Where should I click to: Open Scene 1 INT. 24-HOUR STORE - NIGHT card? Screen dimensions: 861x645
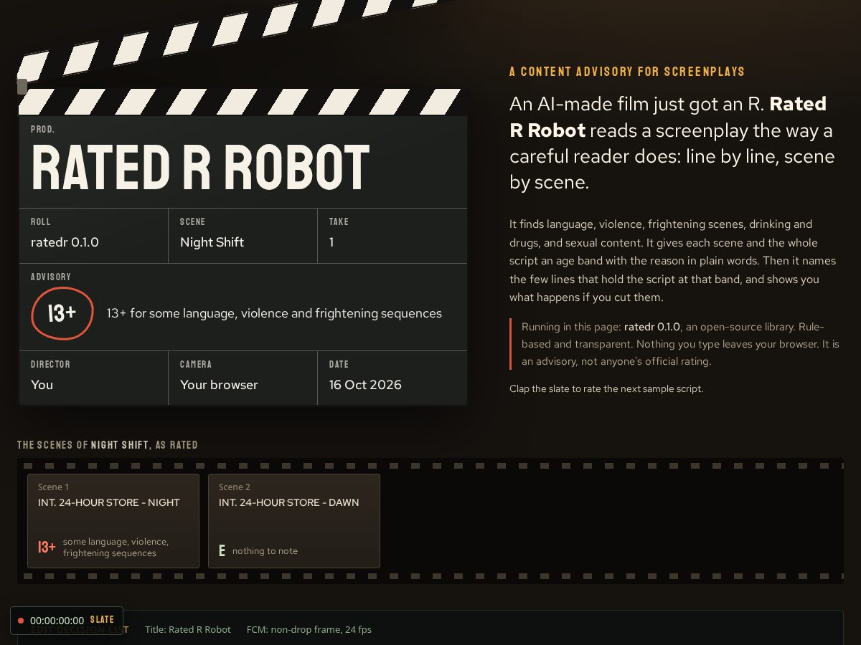(x=113, y=521)
